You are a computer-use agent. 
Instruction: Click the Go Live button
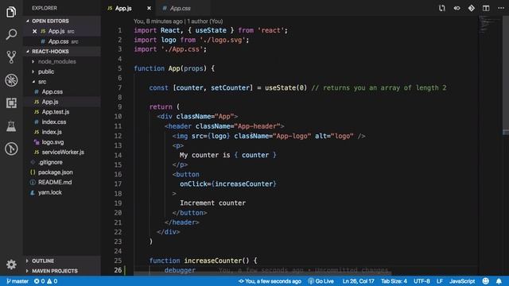(x=321, y=281)
